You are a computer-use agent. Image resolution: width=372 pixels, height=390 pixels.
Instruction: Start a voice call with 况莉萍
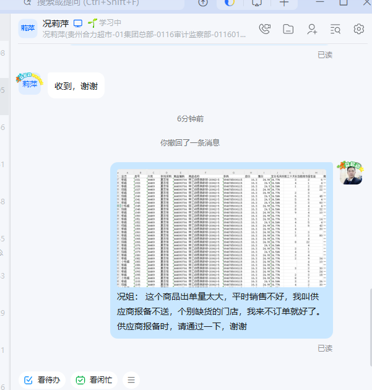[x=265, y=28]
